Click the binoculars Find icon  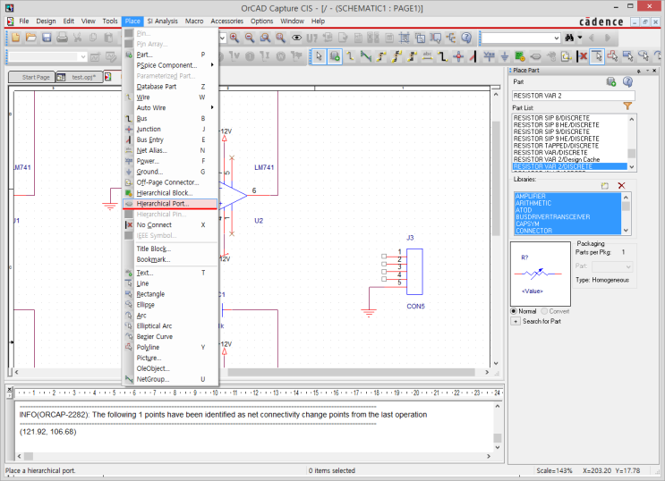tap(569, 38)
